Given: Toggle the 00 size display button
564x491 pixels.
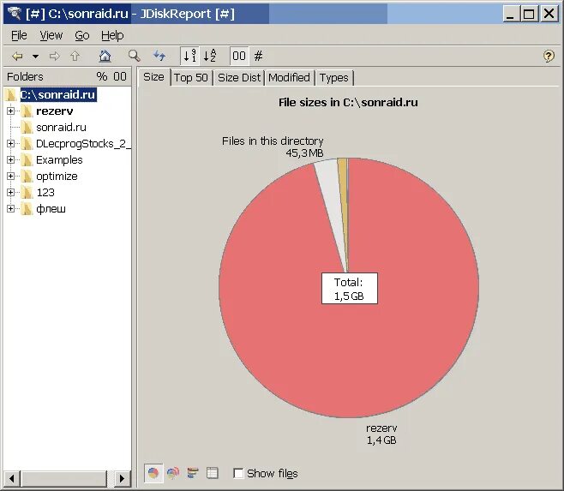Looking at the screenshot, I should [239, 56].
